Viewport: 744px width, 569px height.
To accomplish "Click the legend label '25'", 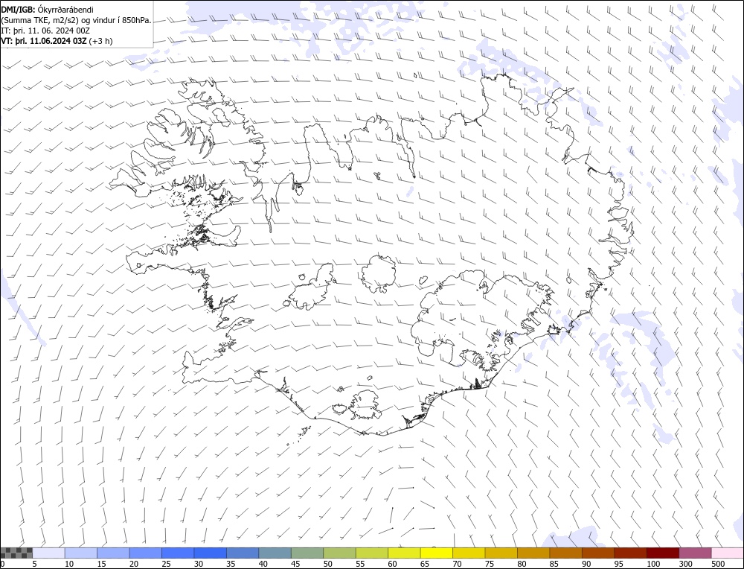I will (x=166, y=564).
